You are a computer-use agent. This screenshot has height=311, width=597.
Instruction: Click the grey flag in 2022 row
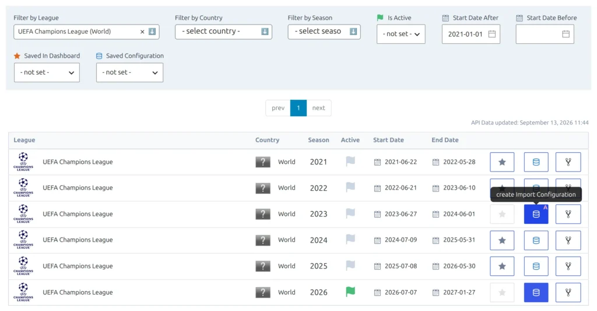(x=350, y=187)
